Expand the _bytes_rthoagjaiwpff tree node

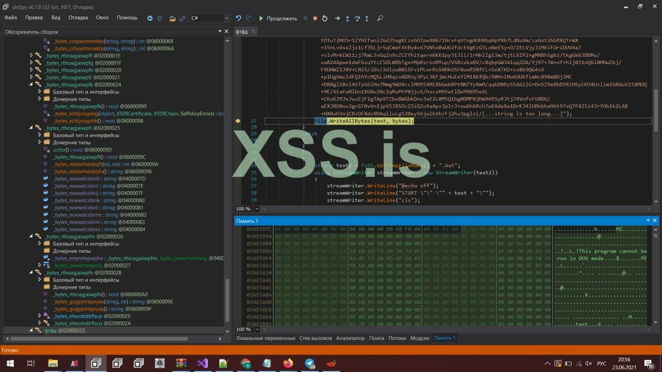[x=32, y=55]
